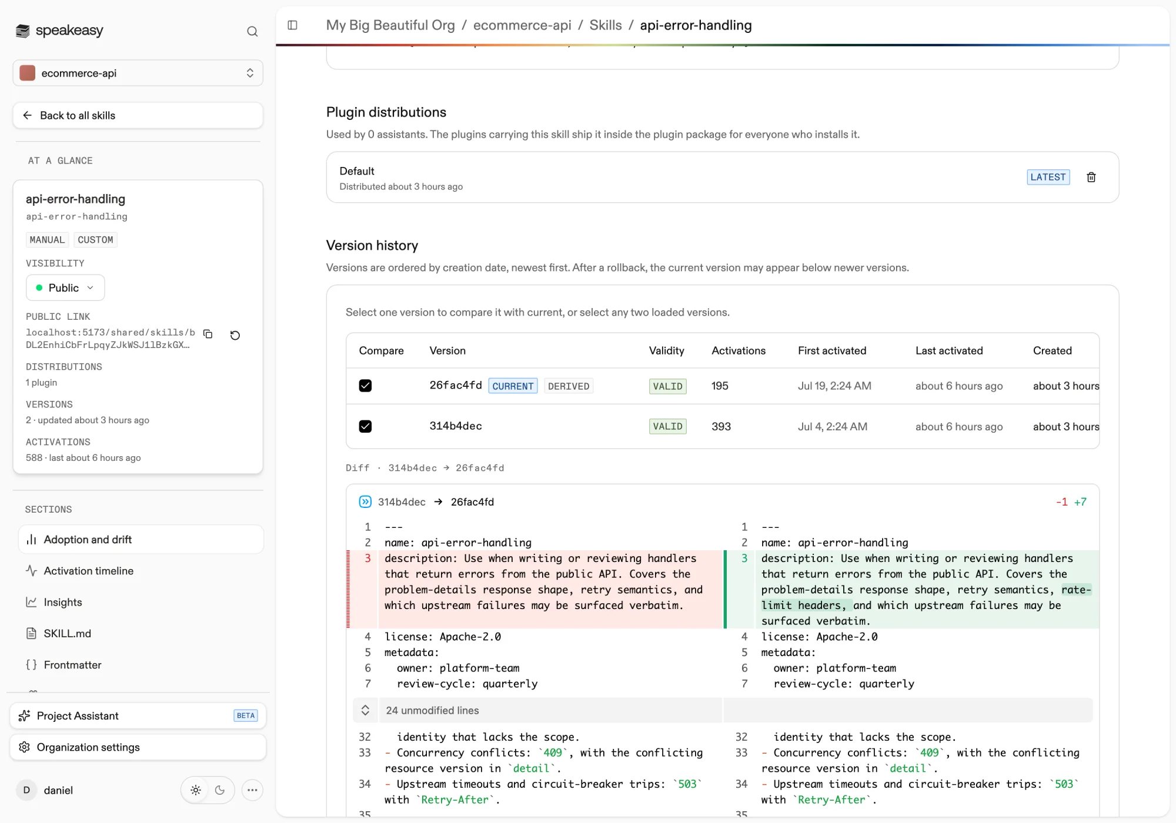The height and width of the screenshot is (823, 1176).
Task: Regenerate the public link icon
Action: 235,335
